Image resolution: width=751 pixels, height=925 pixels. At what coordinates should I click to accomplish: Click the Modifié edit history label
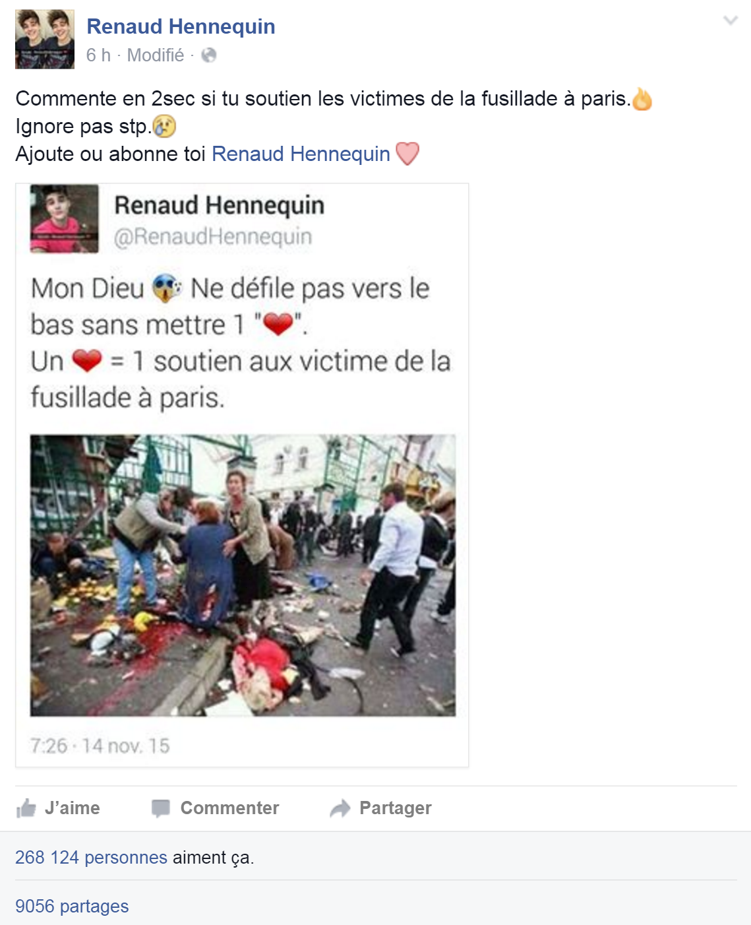pyautogui.click(x=156, y=55)
